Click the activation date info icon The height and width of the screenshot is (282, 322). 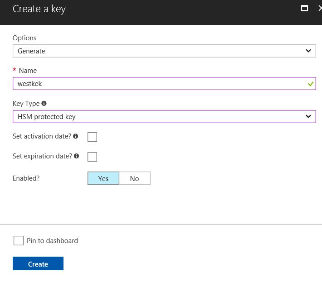point(76,136)
